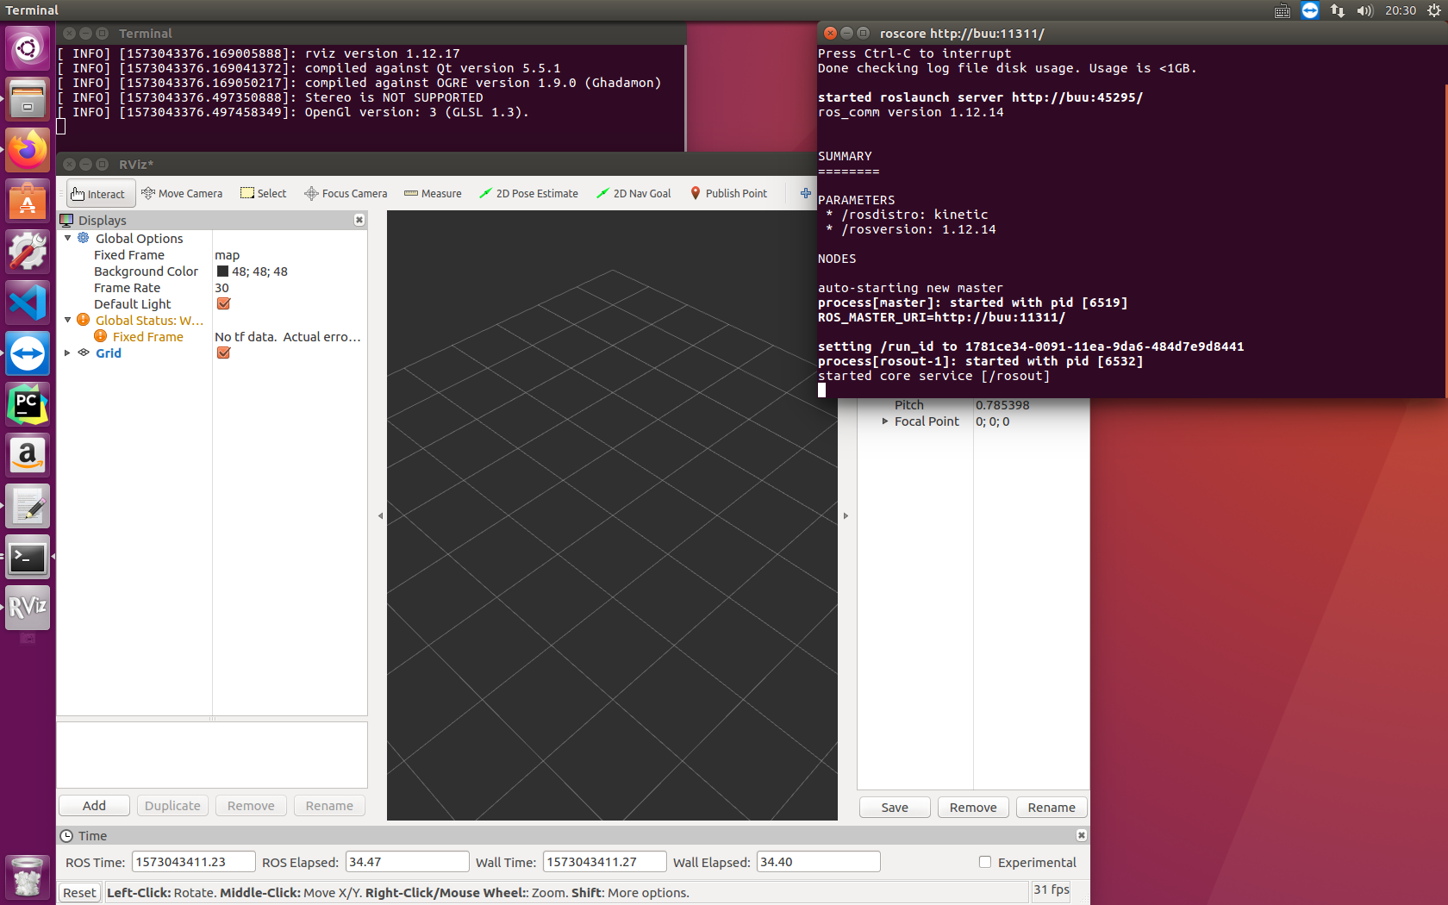
Task: Save the current view configuration
Action: click(x=894, y=807)
